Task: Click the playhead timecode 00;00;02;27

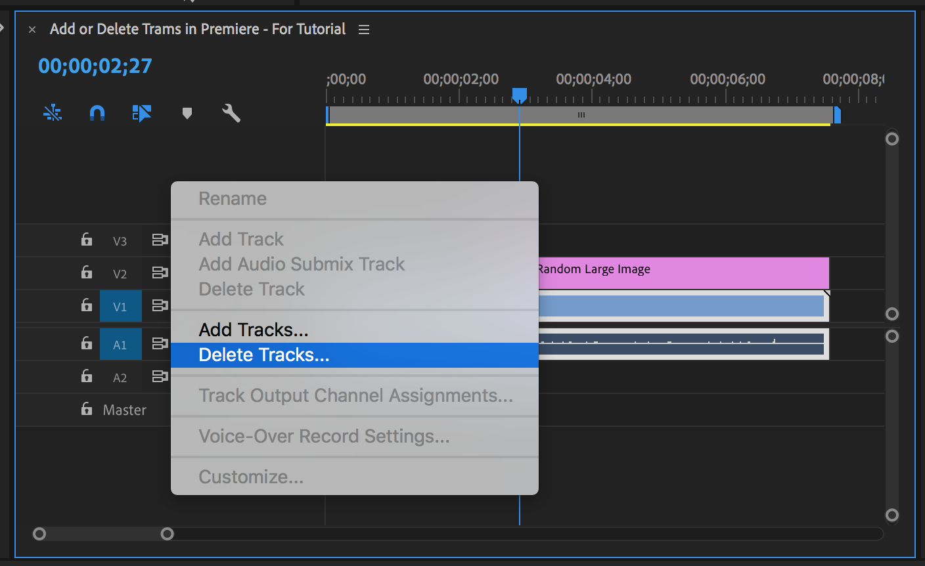Action: [95, 66]
